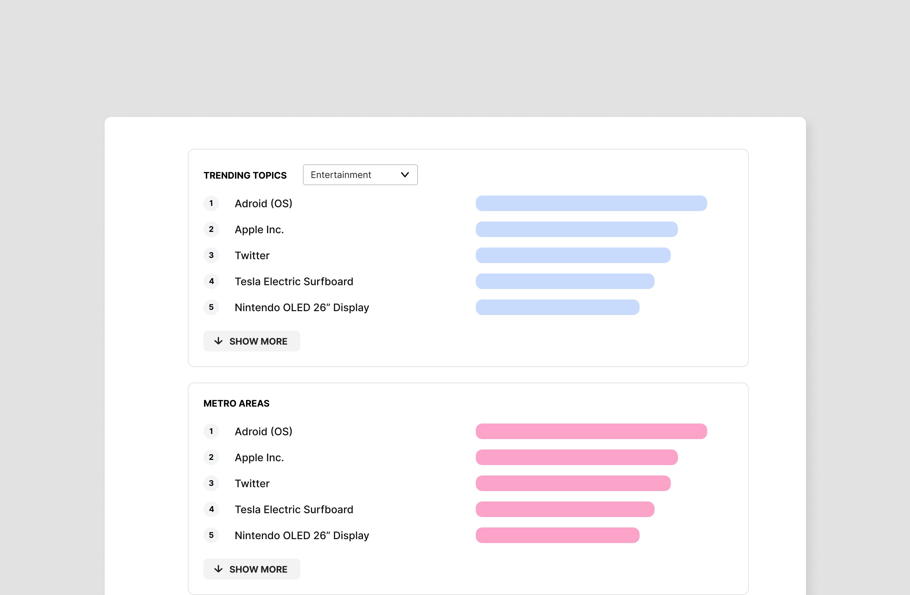Open the Entertainment category dropdown
Image resolution: width=910 pixels, height=595 pixels.
click(360, 175)
